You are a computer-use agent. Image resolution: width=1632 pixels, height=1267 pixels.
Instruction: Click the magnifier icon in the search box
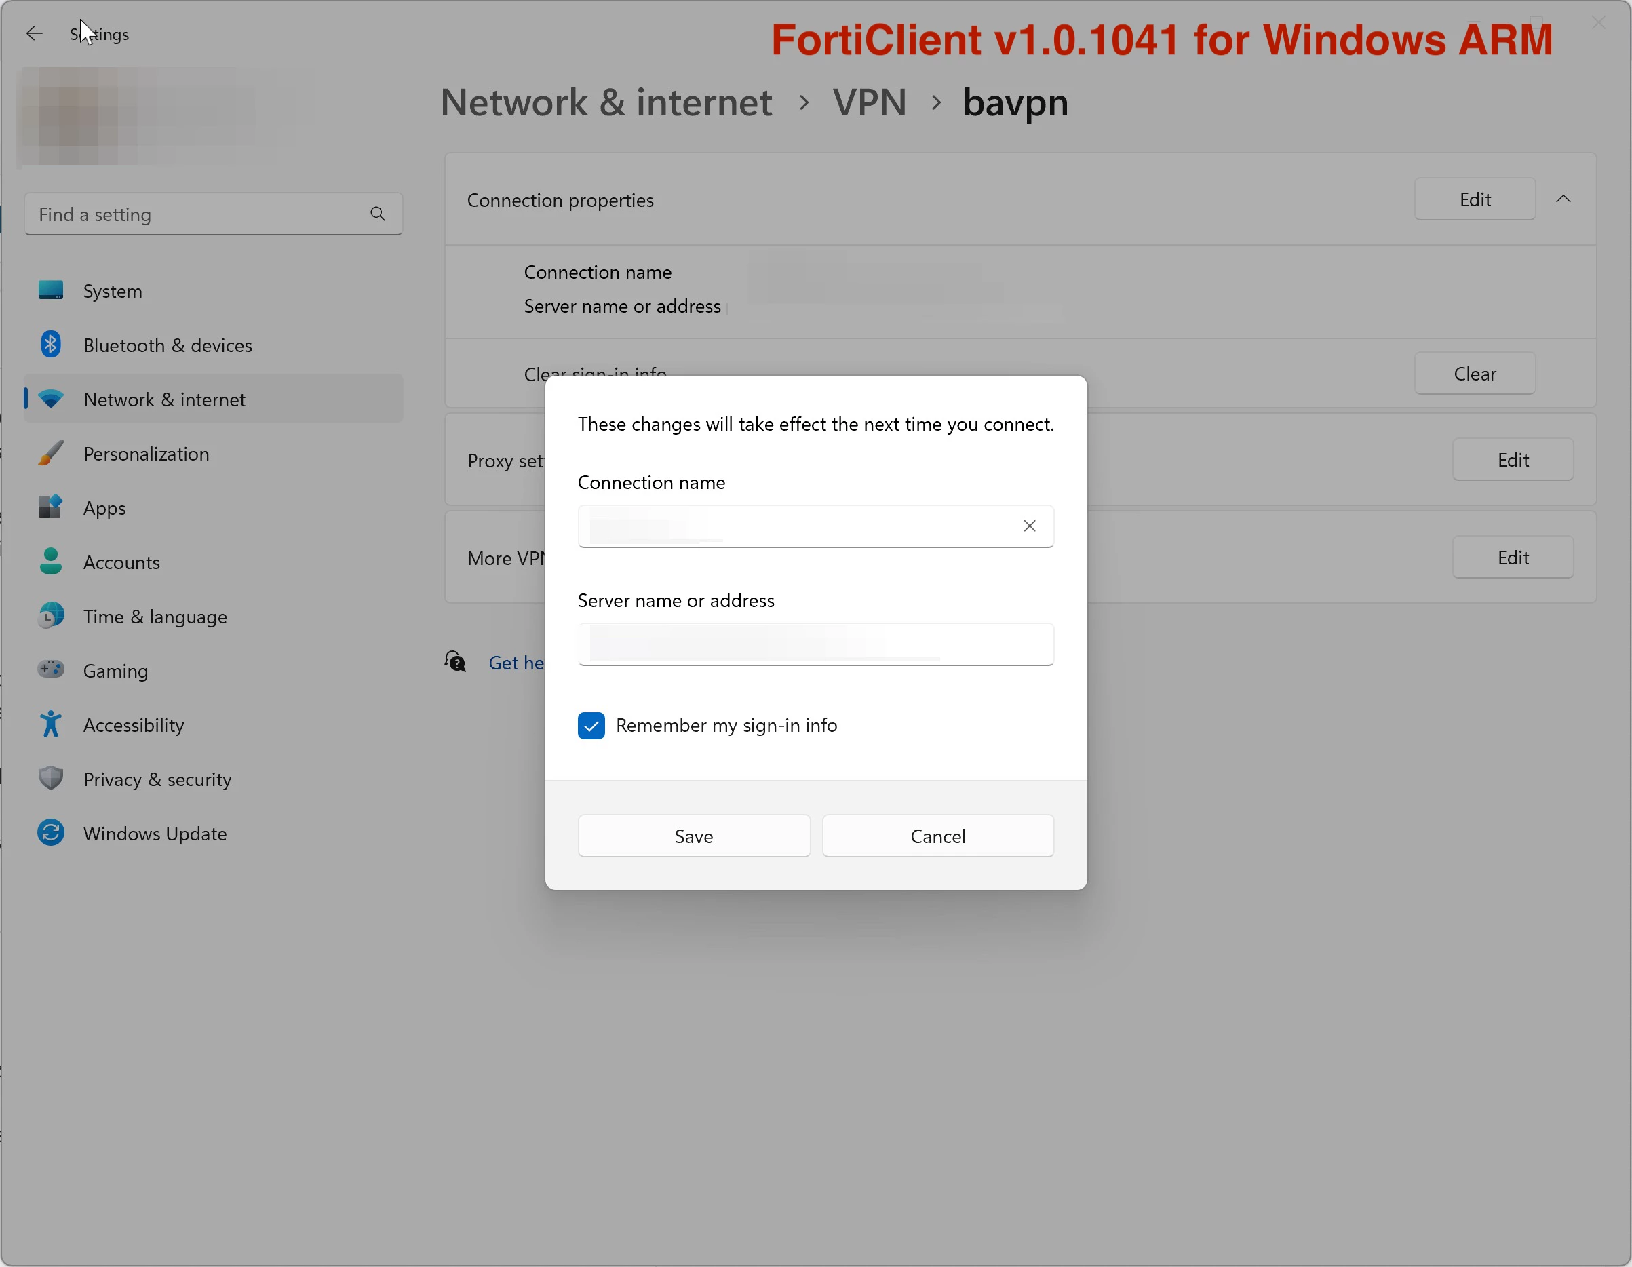tap(378, 214)
